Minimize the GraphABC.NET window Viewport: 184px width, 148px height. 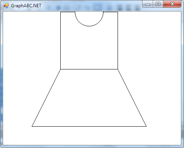tap(148, 4)
